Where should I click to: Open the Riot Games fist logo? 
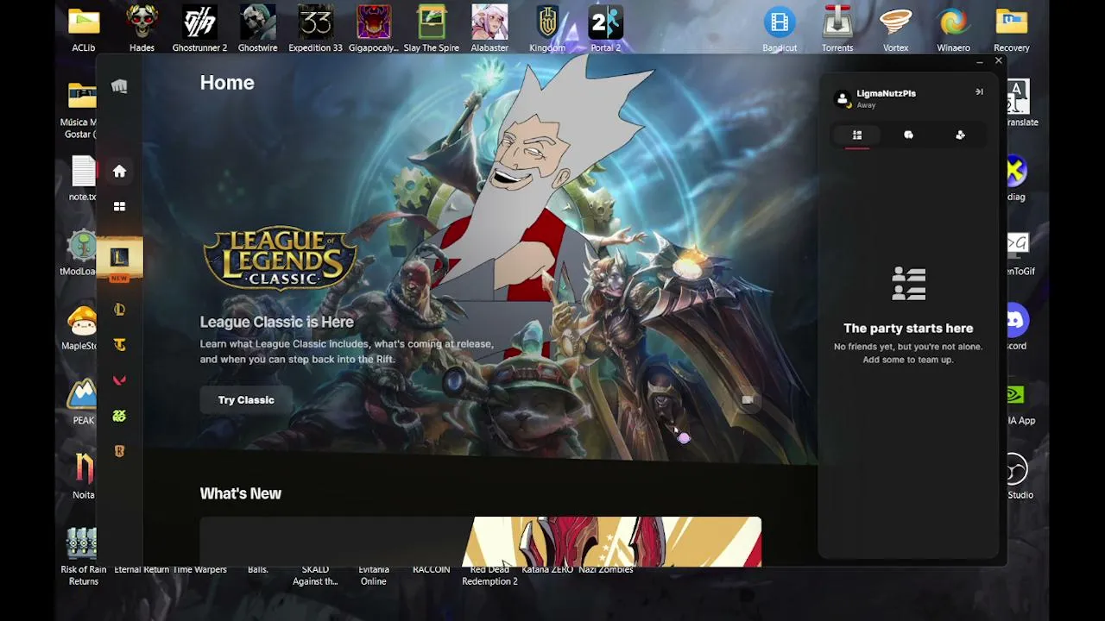click(119, 85)
